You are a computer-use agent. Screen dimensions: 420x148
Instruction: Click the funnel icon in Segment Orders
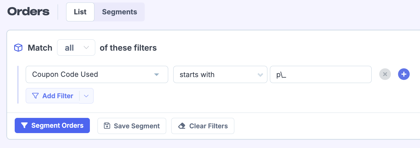(24, 125)
